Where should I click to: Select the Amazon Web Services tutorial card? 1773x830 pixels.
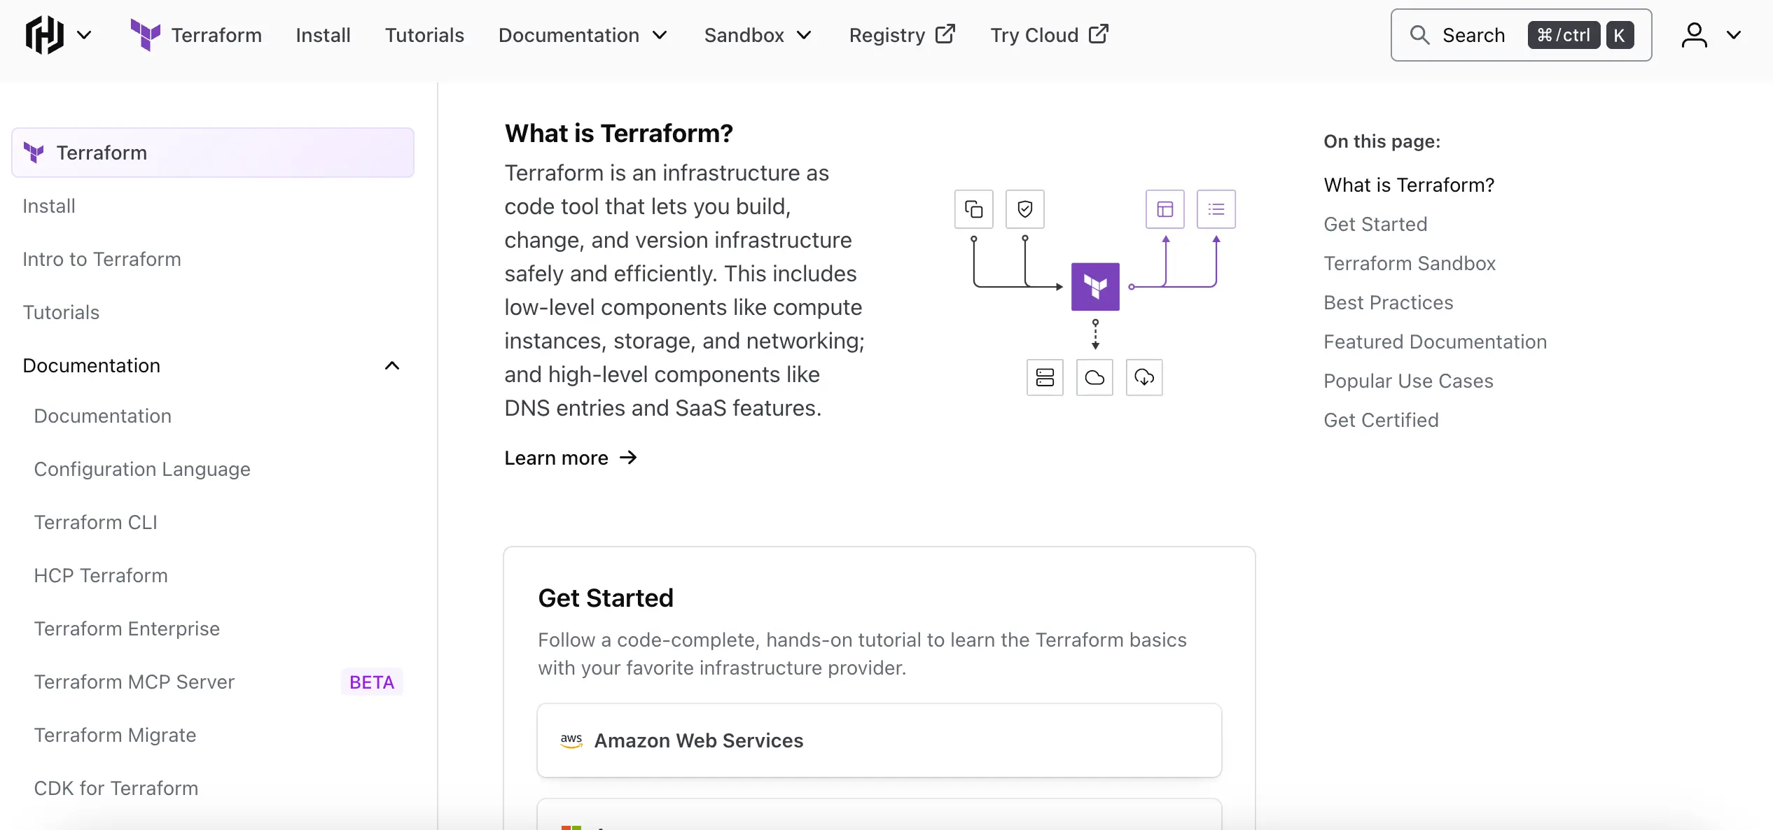click(x=879, y=740)
